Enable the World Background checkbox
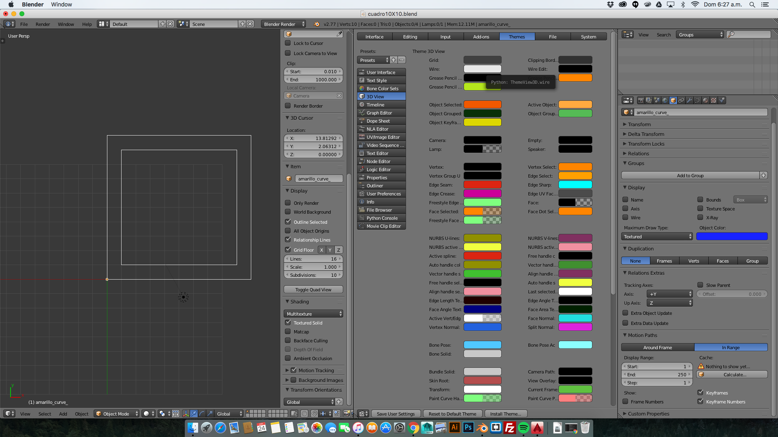 (288, 212)
